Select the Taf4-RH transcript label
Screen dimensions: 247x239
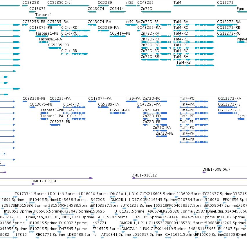(x=181, y=57)
